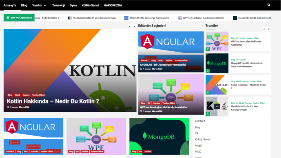Click the Editörün Seçimleri heading

[x=152, y=26]
